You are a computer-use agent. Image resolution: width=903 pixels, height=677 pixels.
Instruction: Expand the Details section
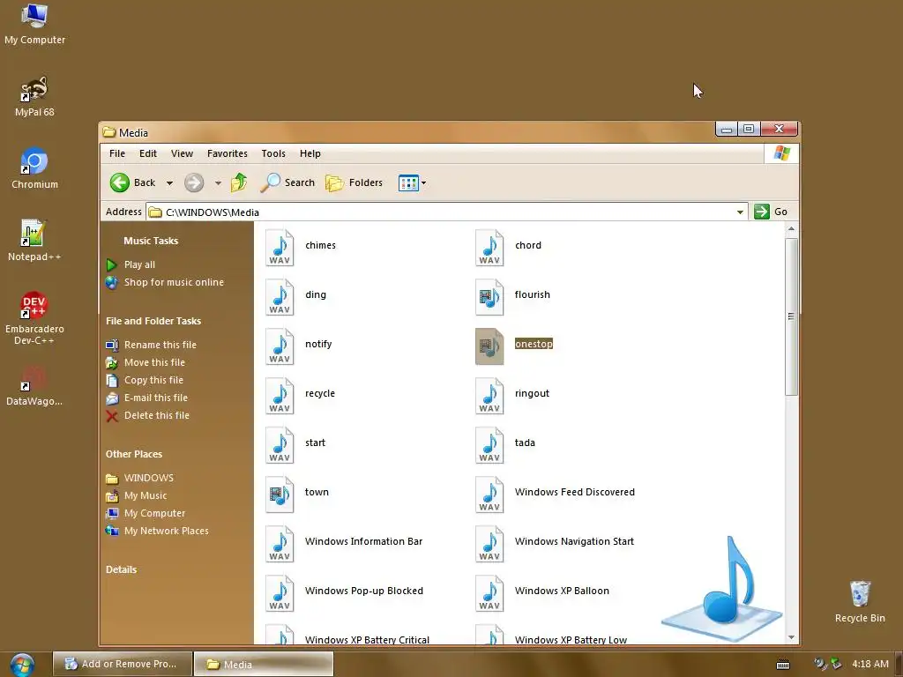click(x=121, y=569)
